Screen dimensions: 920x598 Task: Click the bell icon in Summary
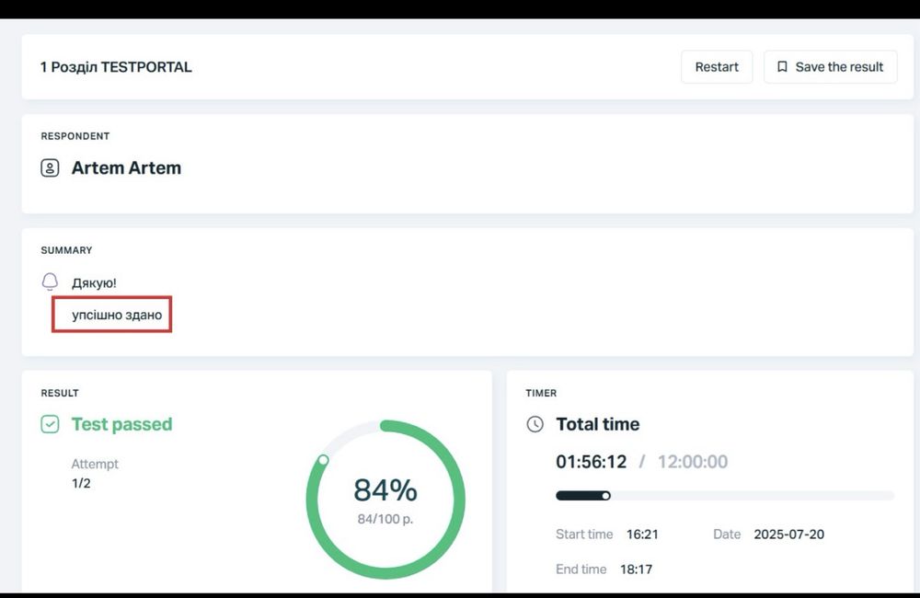tap(50, 282)
